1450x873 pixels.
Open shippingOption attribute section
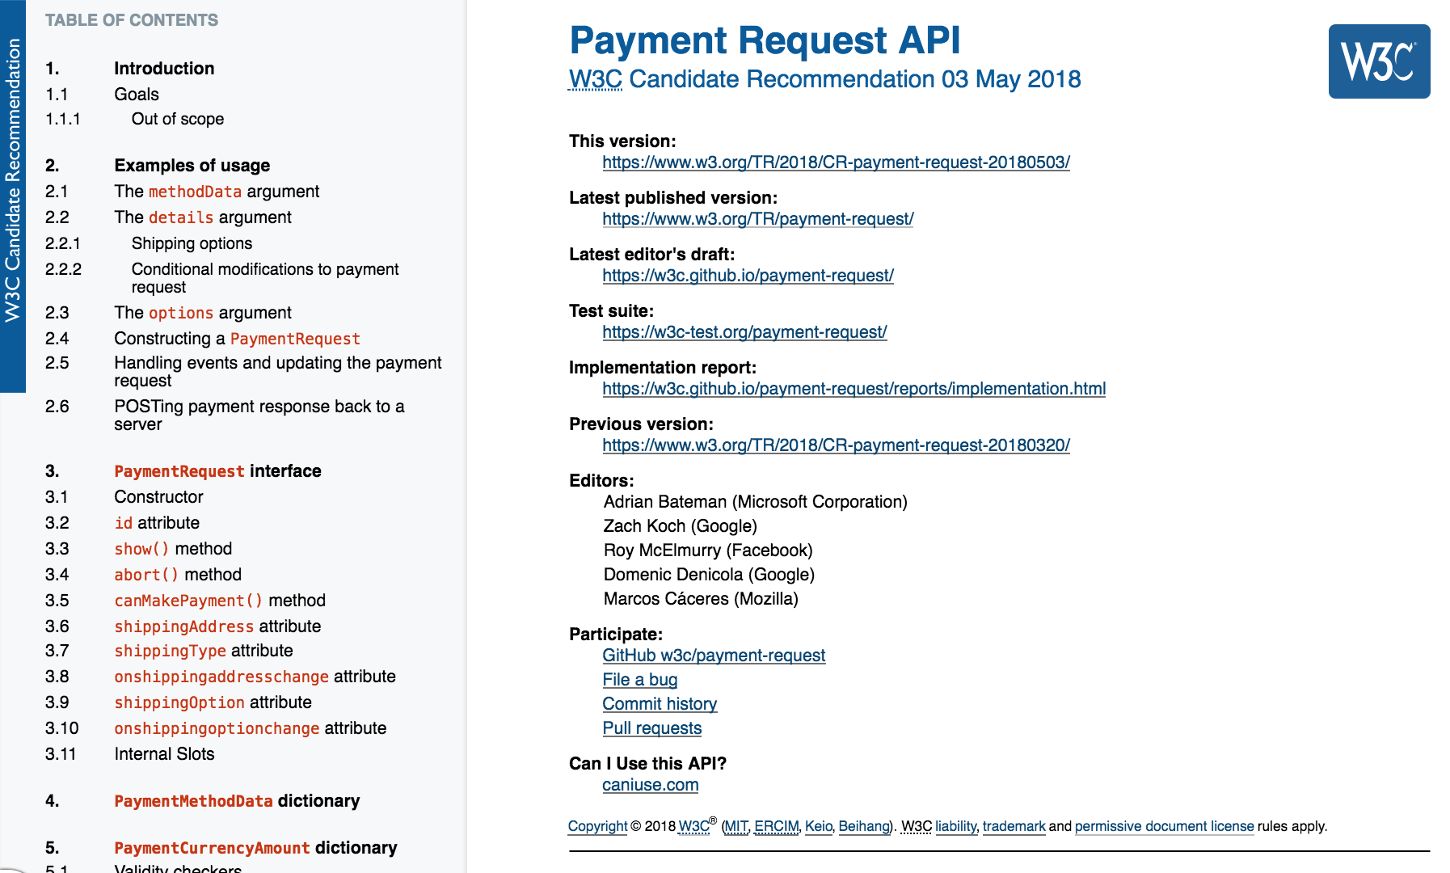tap(213, 702)
